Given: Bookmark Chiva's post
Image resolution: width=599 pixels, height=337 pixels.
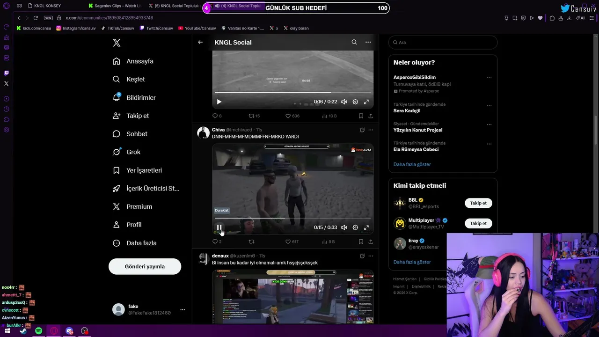Looking at the screenshot, I should (x=361, y=242).
